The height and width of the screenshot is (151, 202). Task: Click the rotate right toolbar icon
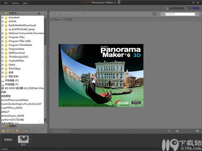pyautogui.click(x=59, y=14)
